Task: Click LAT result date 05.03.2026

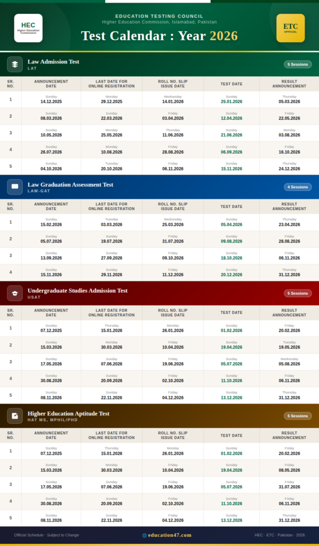Action: point(289,102)
